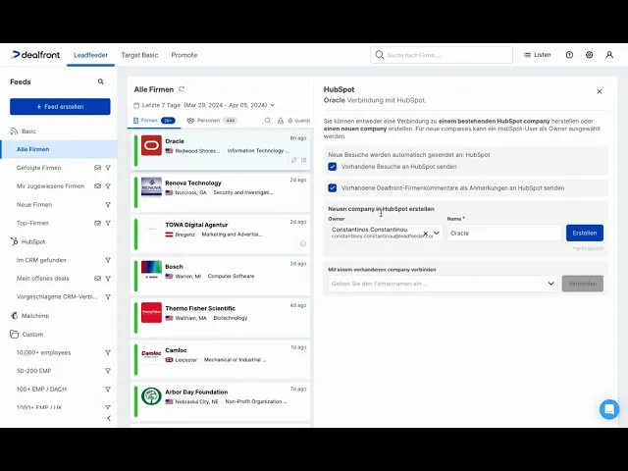Open the help icon in top bar
Screen dimensions: 628x471
click(x=569, y=55)
